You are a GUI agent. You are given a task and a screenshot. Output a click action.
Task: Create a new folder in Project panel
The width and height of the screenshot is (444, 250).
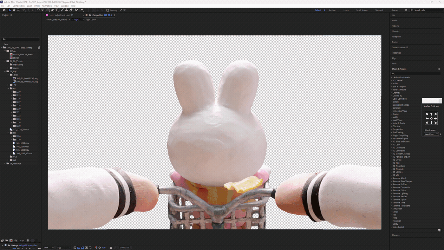tap(7, 240)
